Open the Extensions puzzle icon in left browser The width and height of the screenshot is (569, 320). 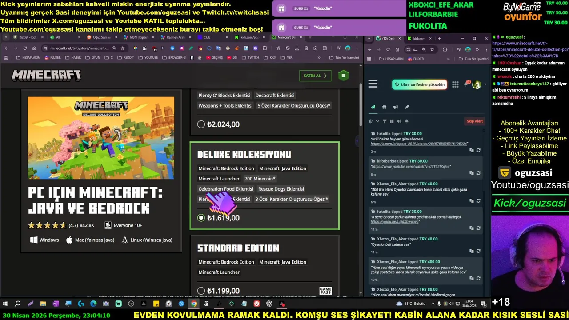point(265,48)
